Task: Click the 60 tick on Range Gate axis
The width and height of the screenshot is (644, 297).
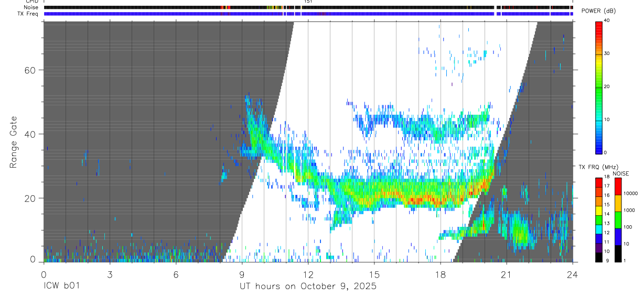Action: coord(30,70)
